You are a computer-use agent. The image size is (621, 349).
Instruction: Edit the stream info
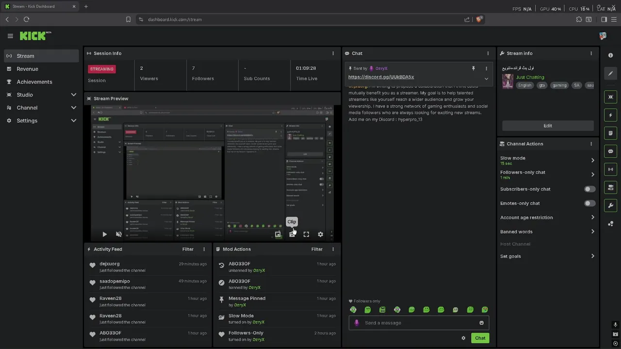tap(548, 126)
